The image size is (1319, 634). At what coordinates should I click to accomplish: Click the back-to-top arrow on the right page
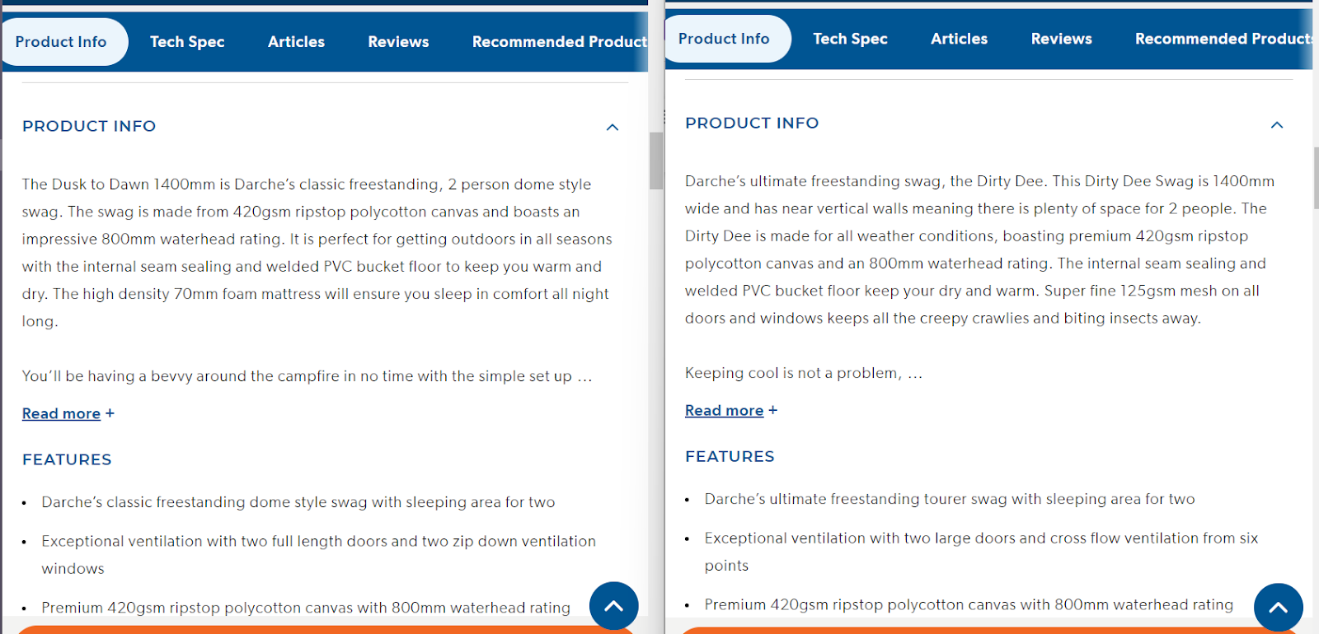pyautogui.click(x=1277, y=607)
